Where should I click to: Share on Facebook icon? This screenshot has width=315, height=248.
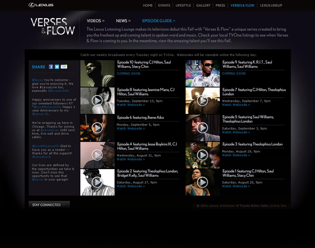51,67
